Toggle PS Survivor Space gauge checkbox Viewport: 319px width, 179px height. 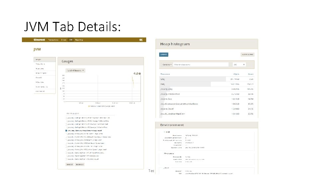click(66, 149)
